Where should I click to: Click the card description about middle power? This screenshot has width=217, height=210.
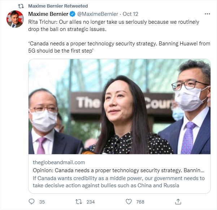click(x=118, y=182)
